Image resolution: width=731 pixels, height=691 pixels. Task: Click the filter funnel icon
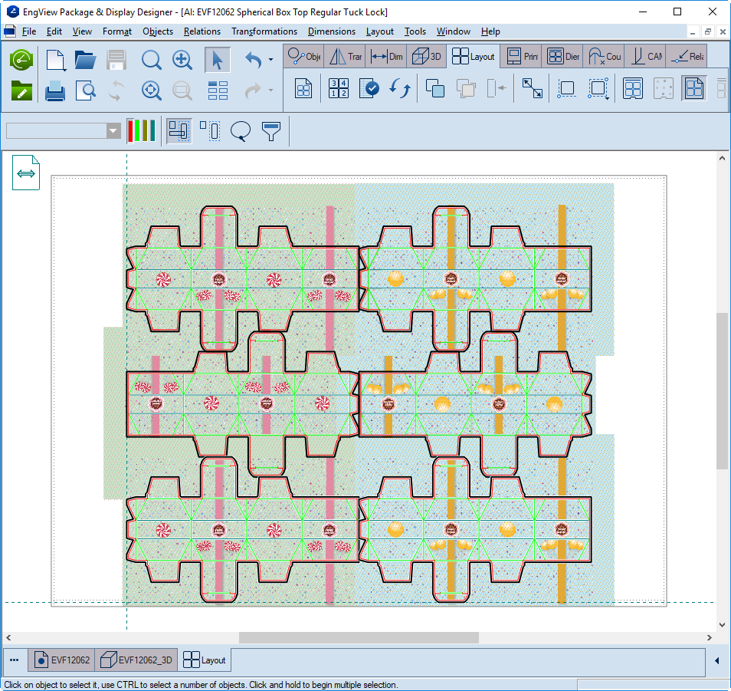pos(271,130)
